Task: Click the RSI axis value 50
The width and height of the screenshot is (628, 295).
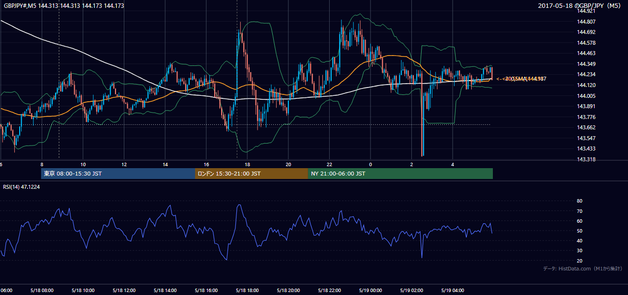Action: [580, 231]
